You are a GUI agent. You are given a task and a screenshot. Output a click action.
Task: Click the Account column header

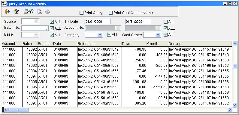pos(12,44)
